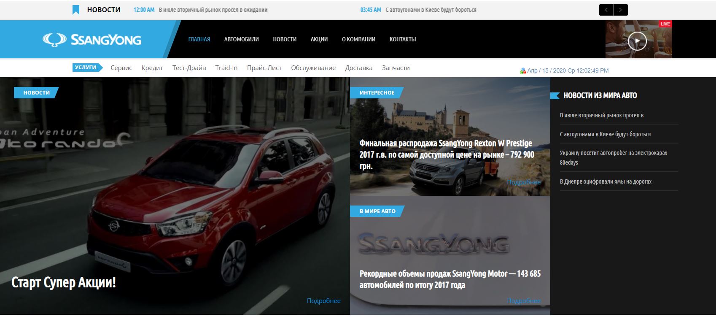Open the Traid-In link

click(x=226, y=68)
